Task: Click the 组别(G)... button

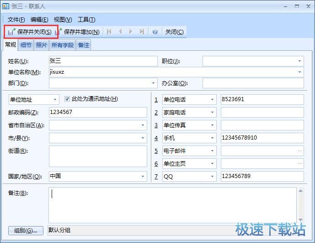Action: (x=26, y=231)
